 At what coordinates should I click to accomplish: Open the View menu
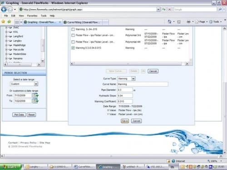pos(21,16)
